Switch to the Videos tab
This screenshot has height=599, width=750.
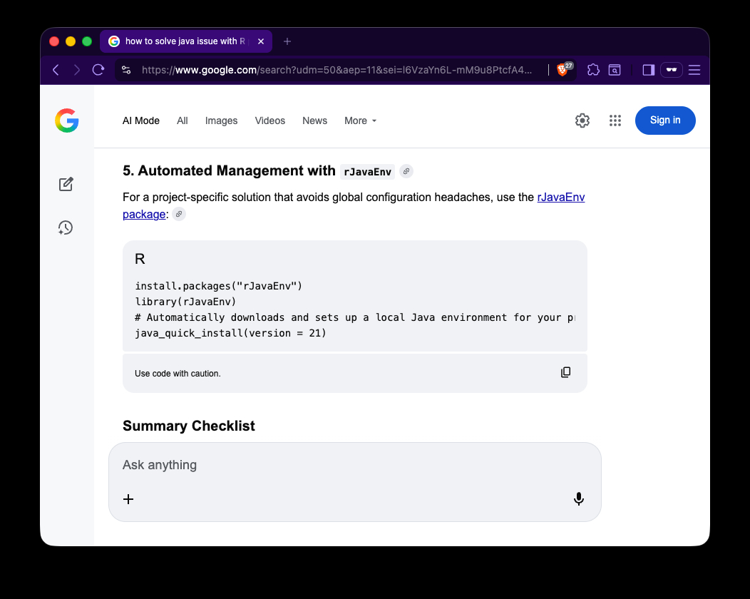[x=269, y=121]
